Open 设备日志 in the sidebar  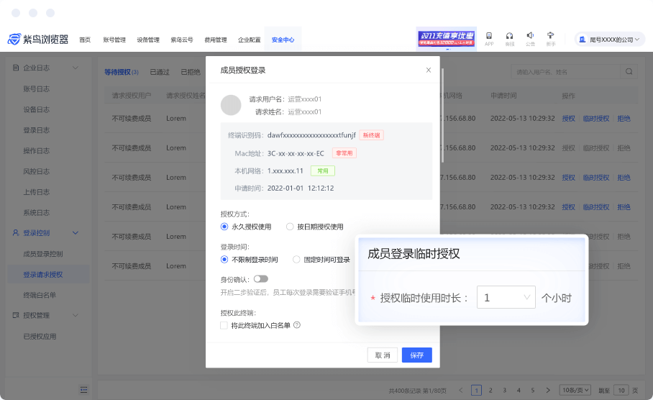tap(36, 109)
